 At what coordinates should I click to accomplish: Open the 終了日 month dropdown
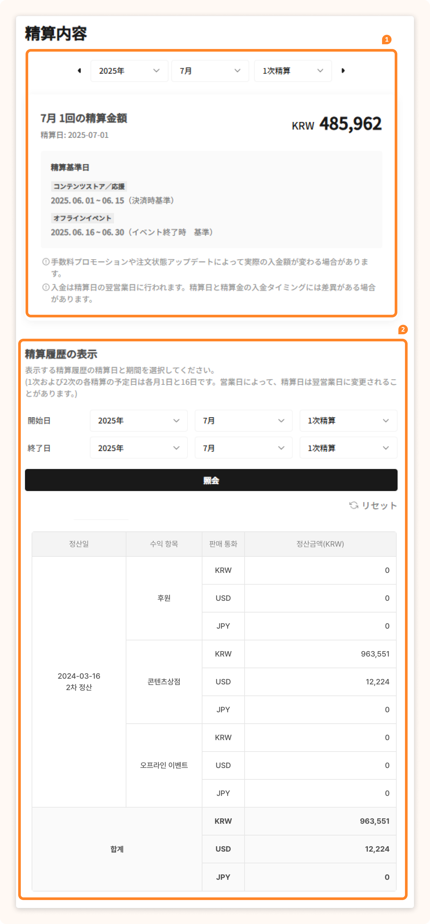[x=243, y=448]
